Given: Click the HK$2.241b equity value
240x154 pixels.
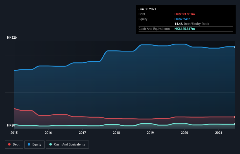Looking at the screenshot, I should click(182, 19).
